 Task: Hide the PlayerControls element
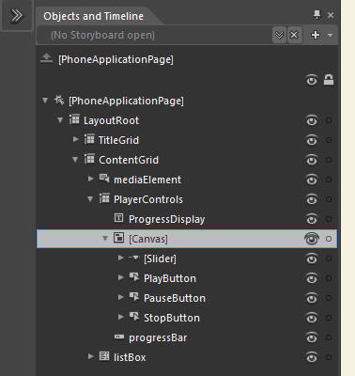click(312, 199)
